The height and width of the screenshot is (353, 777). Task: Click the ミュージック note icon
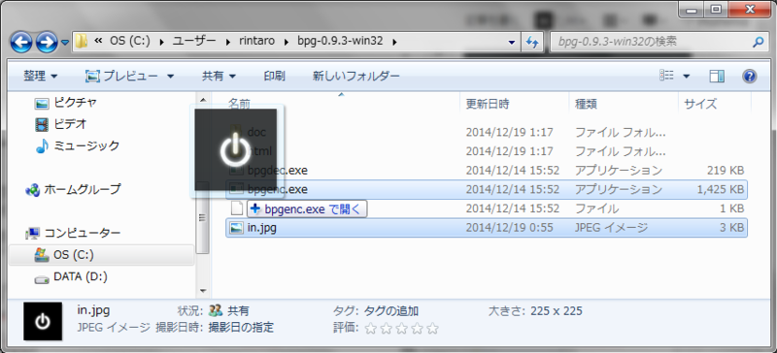tap(42, 146)
